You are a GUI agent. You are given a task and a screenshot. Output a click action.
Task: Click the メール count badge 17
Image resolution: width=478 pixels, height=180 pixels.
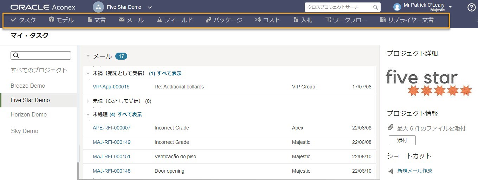click(x=121, y=56)
